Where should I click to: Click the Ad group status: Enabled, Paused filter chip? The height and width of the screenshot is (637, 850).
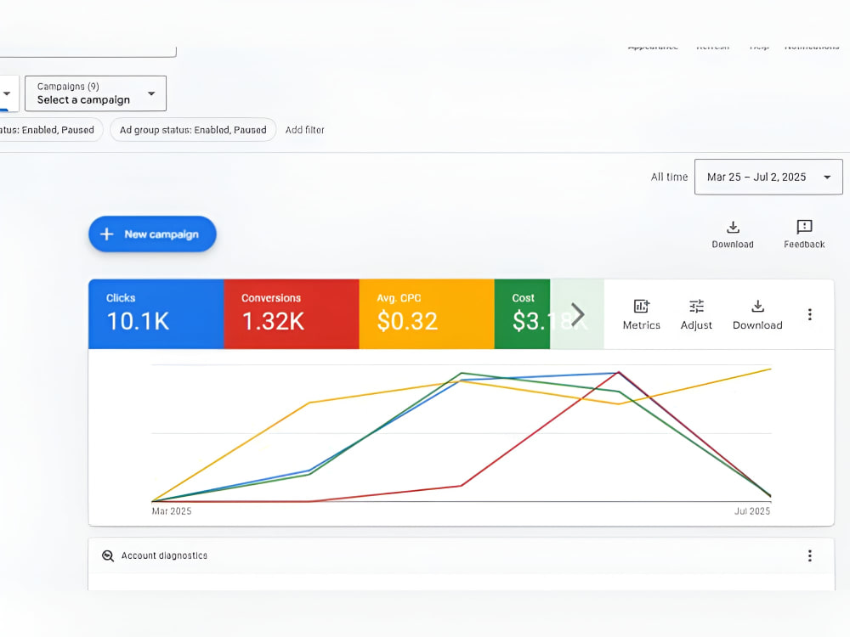[x=193, y=130]
